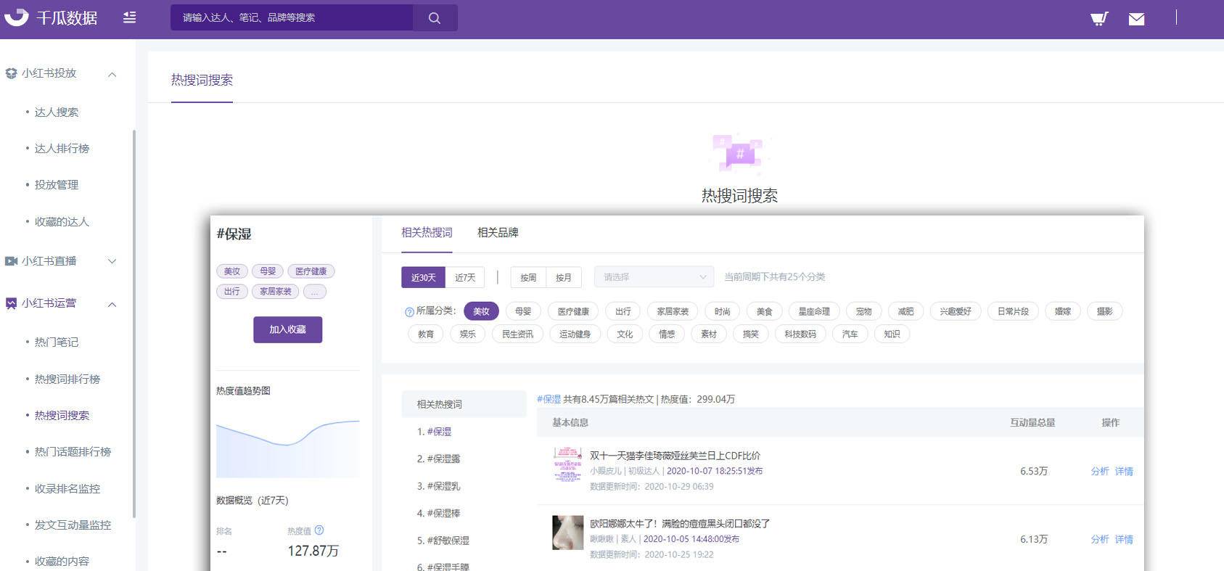The height and width of the screenshot is (571, 1224).
Task: Click the 所属分类 help question icon
Action: (x=409, y=312)
